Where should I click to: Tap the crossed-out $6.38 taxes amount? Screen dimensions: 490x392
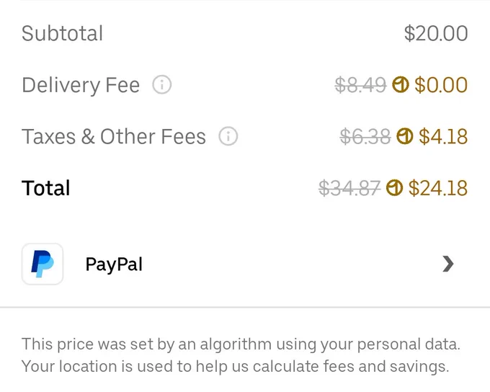pyautogui.click(x=365, y=137)
